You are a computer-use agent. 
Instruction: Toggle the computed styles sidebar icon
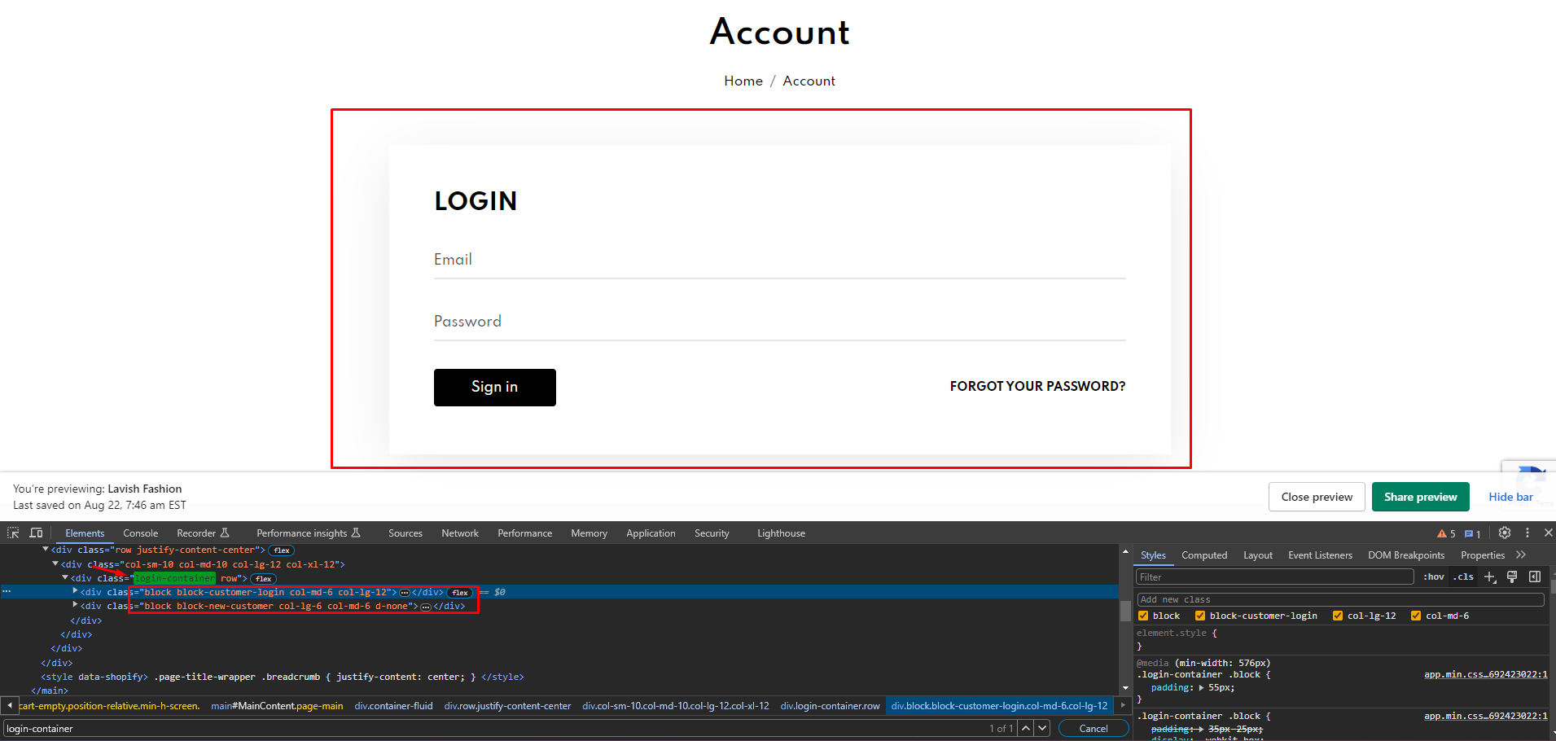[x=1535, y=577]
